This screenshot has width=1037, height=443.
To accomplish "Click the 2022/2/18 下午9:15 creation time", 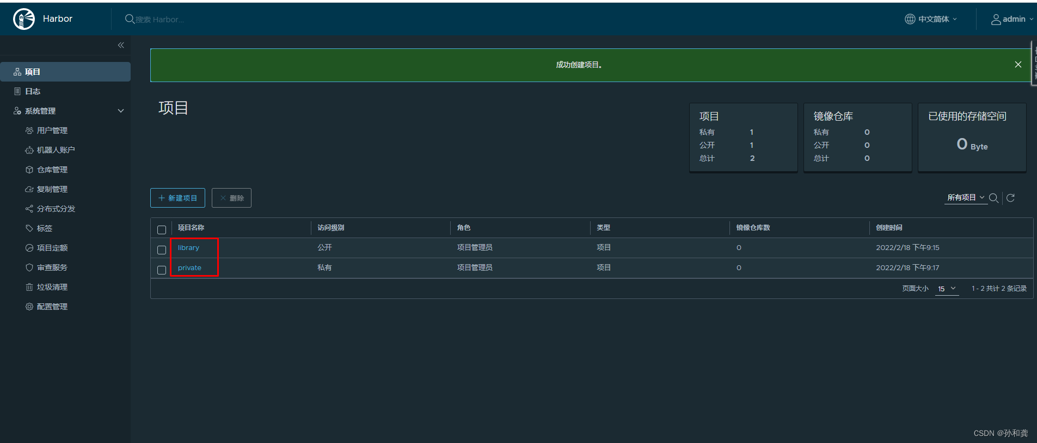I will tap(907, 247).
